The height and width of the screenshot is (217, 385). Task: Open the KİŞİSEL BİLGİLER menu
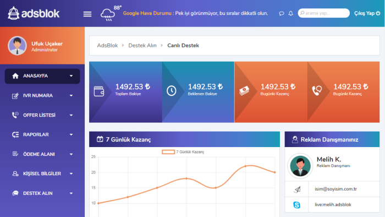coord(42,173)
